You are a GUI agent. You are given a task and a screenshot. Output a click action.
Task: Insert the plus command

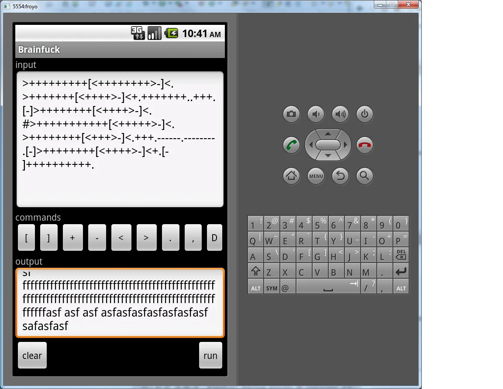(x=72, y=238)
